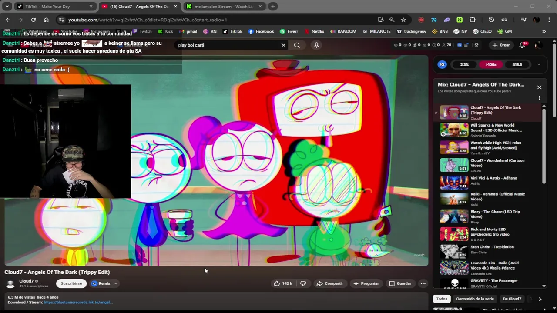This screenshot has height=313, width=557.
Task: Click the Compartir share button
Action: click(329, 283)
